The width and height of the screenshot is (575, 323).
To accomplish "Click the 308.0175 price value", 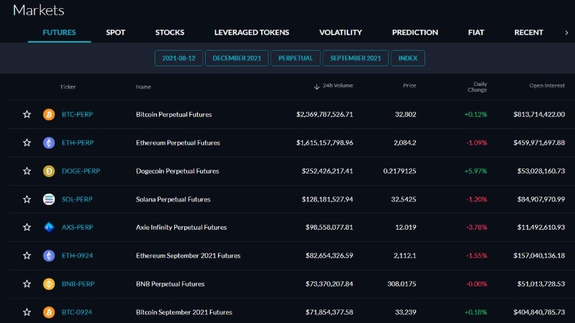I will point(402,284).
